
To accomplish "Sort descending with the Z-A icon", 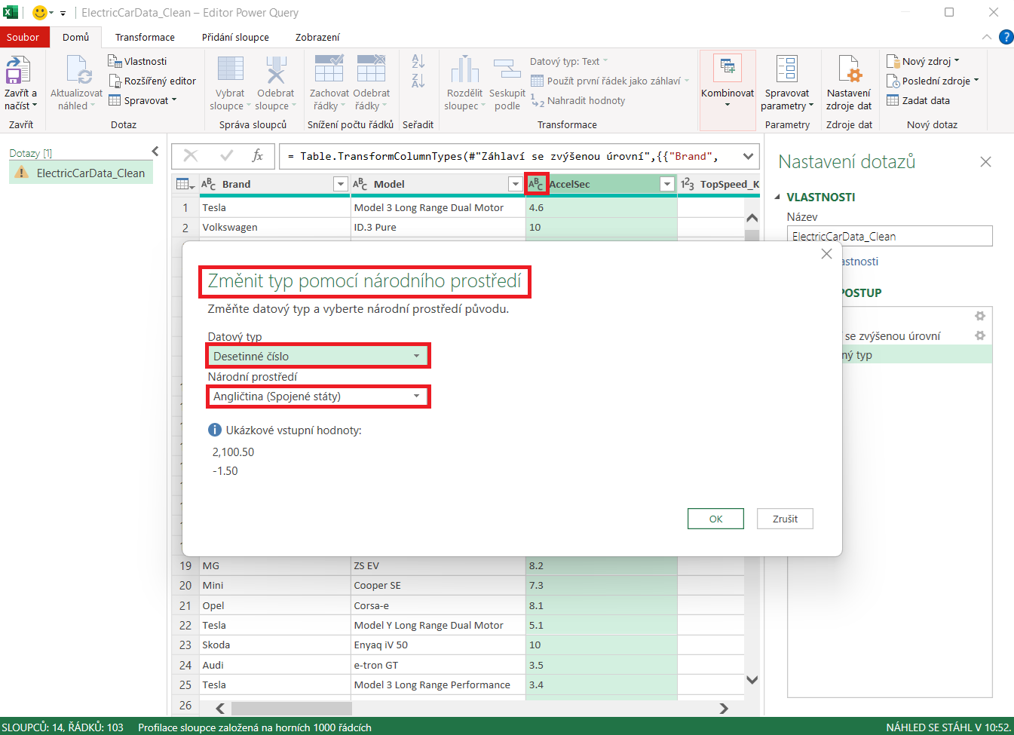I will coord(418,80).
